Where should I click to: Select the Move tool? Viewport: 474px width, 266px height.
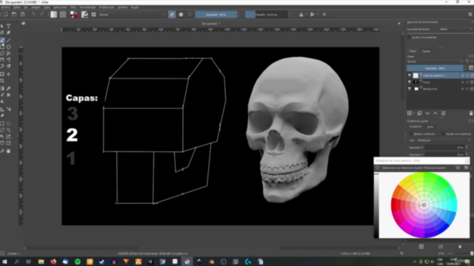pyautogui.click(x=8, y=74)
